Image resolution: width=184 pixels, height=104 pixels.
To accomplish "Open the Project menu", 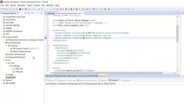I will (37, 5).
